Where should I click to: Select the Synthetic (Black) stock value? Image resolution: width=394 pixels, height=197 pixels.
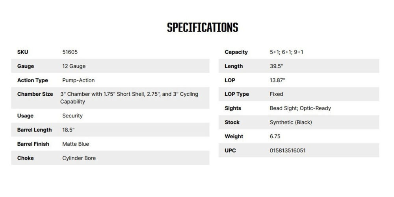(291, 123)
